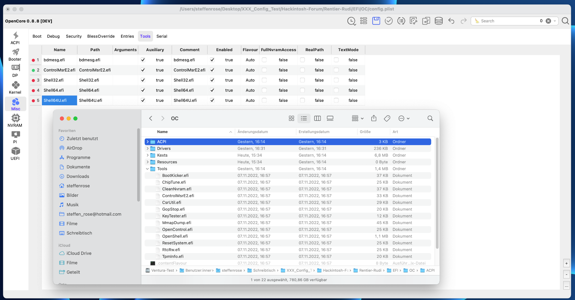Screen dimensions: 575x300
Task: Click the undo arrow in toolbar
Action: [x=451, y=21]
